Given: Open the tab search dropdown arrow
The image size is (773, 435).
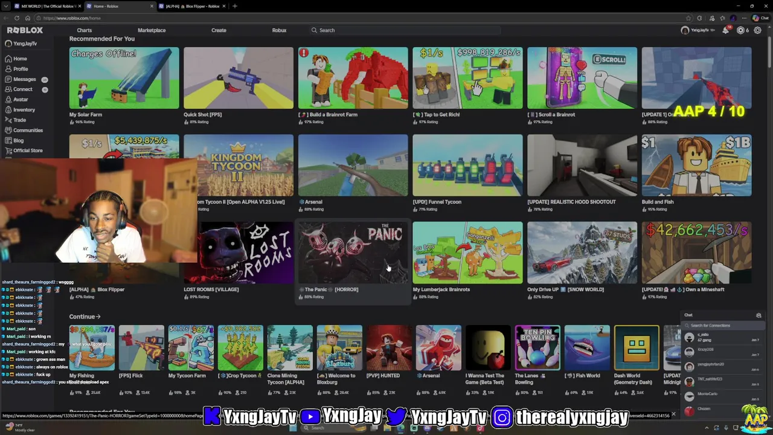Looking at the screenshot, I should pos(6,6).
